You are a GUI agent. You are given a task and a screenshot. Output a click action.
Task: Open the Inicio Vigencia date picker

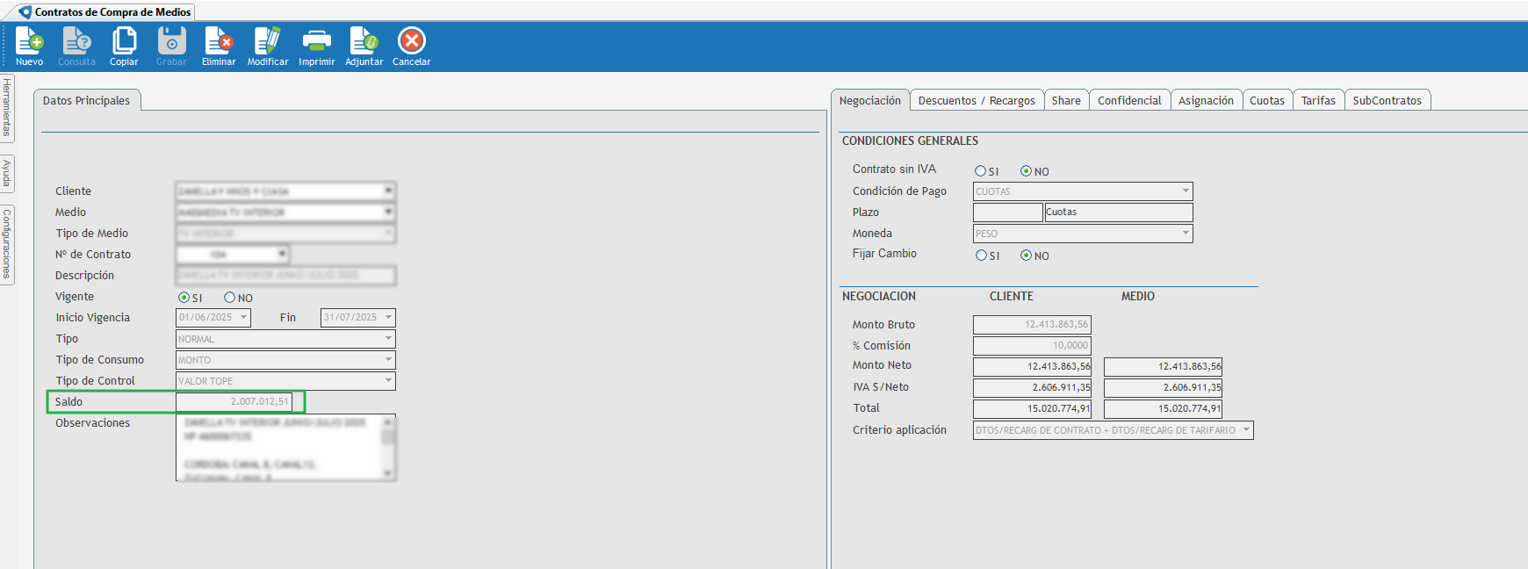pos(243,317)
